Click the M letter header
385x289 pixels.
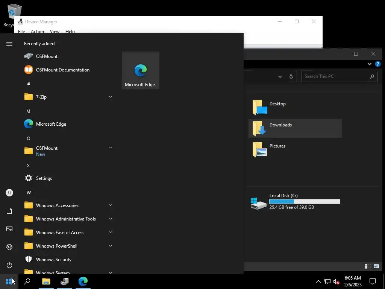tap(29, 111)
